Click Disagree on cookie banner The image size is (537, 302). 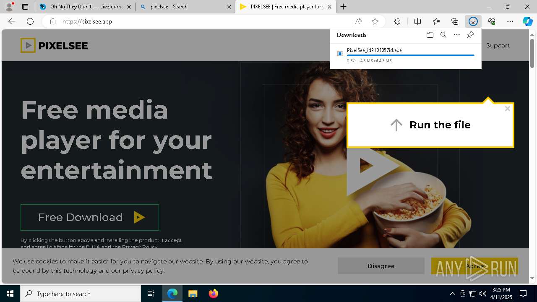coord(381,266)
